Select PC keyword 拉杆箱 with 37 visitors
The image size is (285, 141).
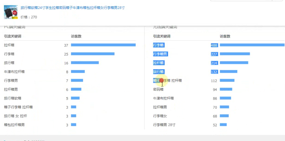(9, 45)
